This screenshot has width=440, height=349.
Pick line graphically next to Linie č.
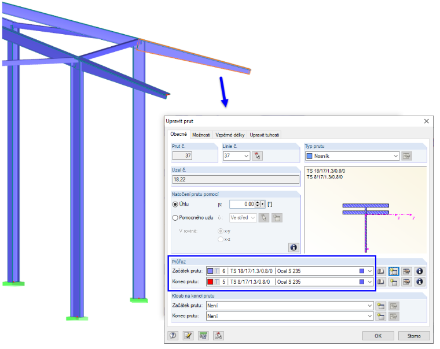pos(257,156)
